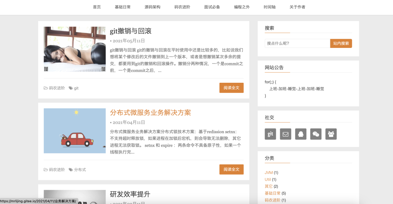Click the for(;;) { announcement line
The width and height of the screenshot is (393, 204).
(270, 82)
